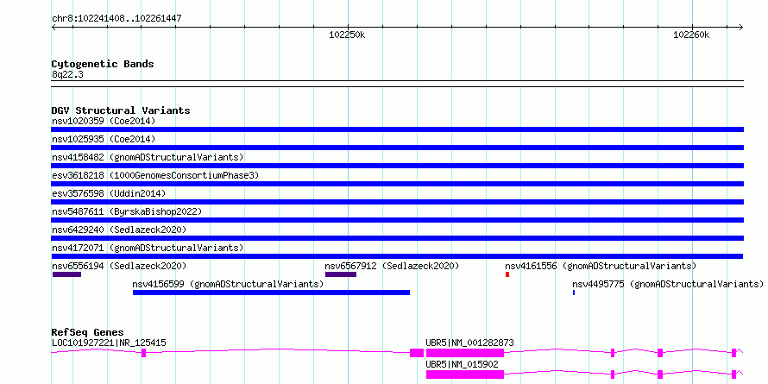Click the nsv6556194 (Sedlazeck2020) label
The image size is (768, 384).
(x=119, y=266)
